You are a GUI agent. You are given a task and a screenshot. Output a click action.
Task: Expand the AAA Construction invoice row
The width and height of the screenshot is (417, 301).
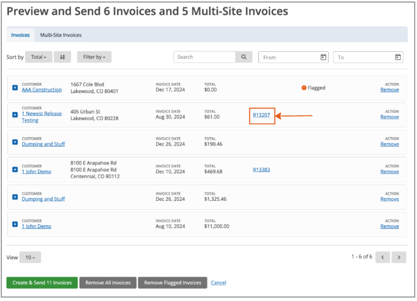pyautogui.click(x=15, y=87)
